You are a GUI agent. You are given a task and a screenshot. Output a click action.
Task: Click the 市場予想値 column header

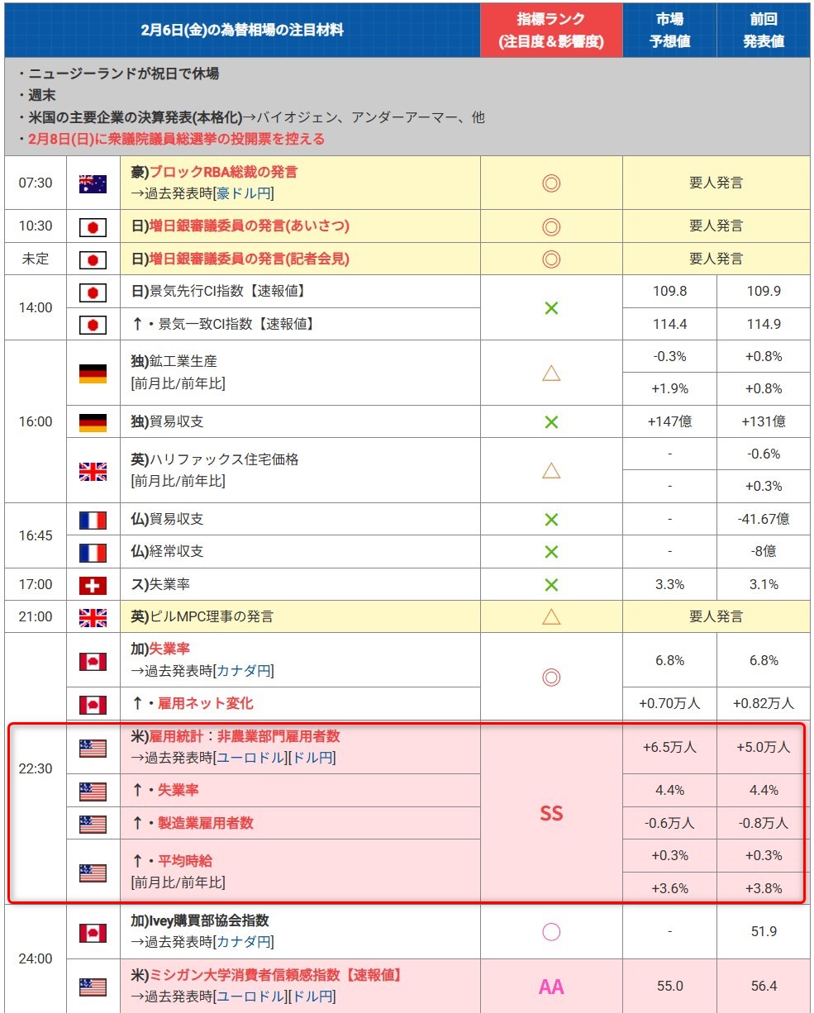[x=669, y=31]
